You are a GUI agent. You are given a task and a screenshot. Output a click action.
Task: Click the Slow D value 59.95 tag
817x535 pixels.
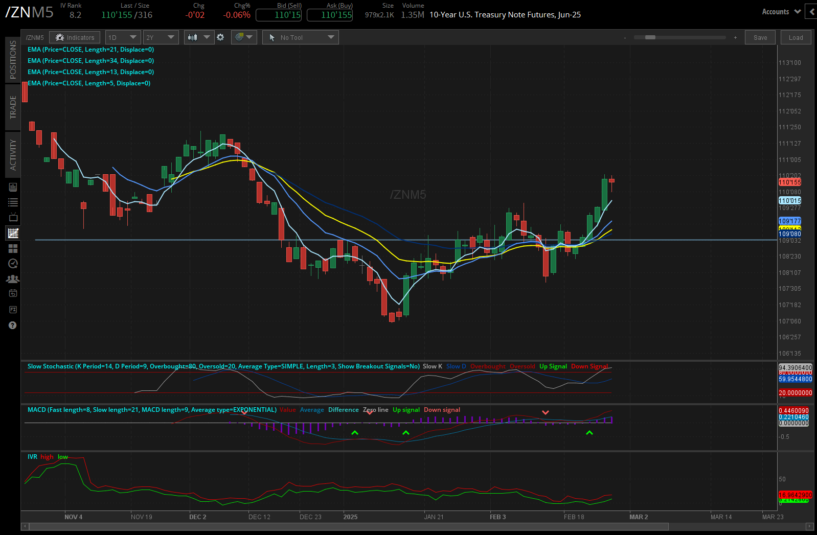795,379
